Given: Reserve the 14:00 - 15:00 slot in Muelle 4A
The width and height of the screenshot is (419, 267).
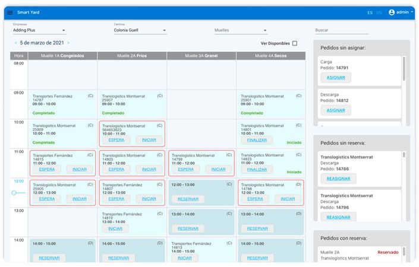Looking at the screenshot, I should 257,258.
